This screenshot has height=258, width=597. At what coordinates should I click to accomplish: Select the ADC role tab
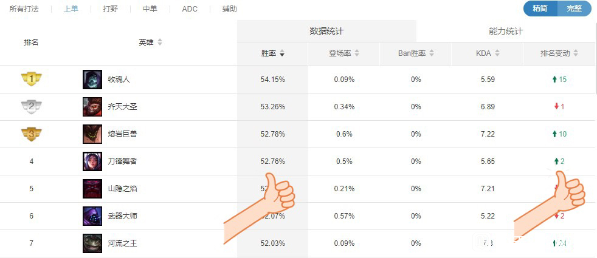point(190,9)
